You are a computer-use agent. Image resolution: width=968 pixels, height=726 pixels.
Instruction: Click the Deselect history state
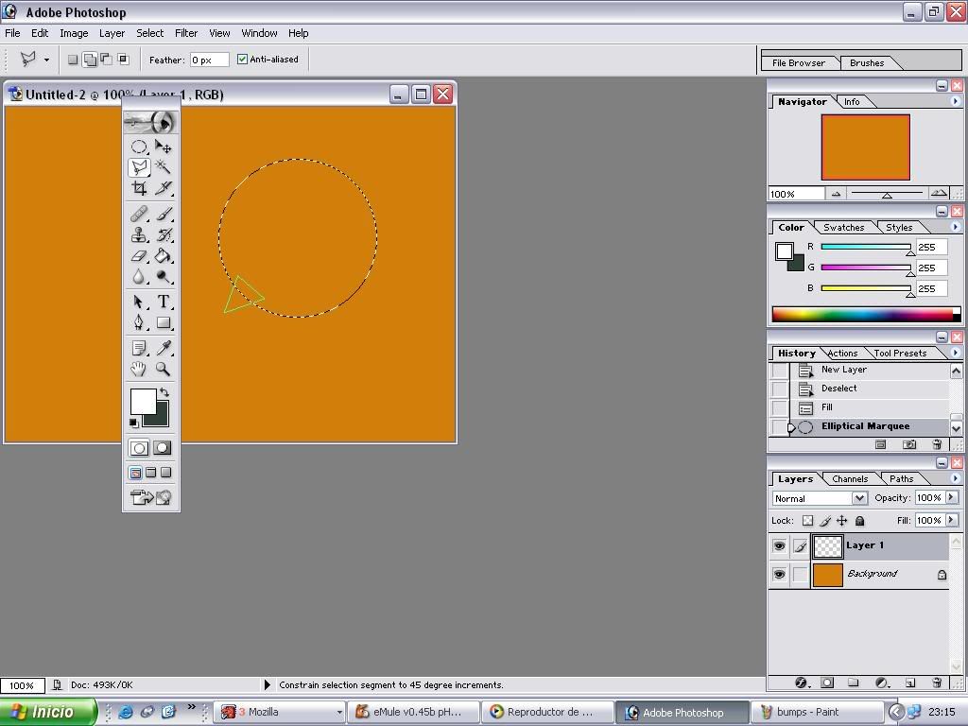(x=838, y=389)
